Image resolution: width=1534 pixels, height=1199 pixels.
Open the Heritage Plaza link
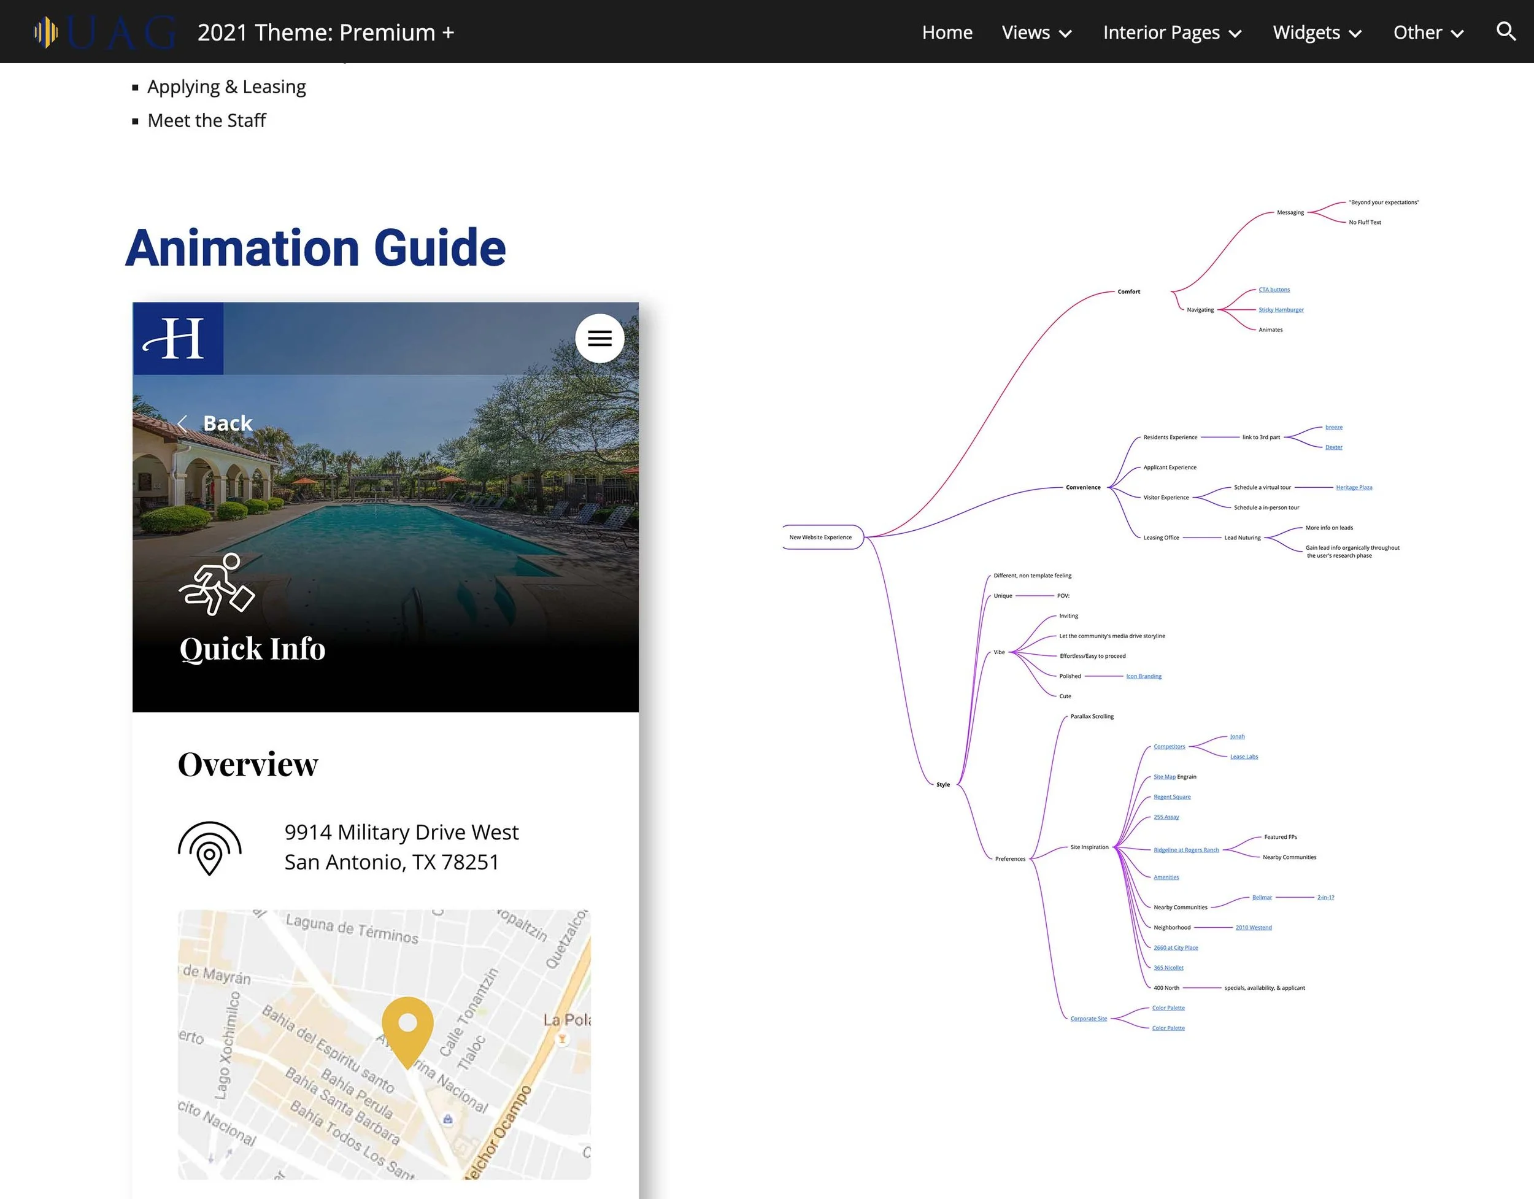click(1354, 487)
